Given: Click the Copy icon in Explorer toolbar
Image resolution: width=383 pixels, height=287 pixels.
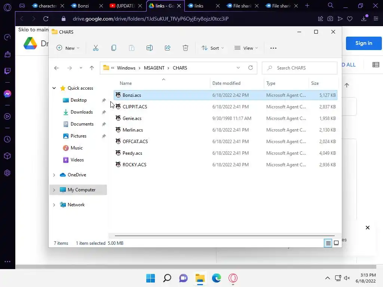Looking at the screenshot, I should point(114,48).
